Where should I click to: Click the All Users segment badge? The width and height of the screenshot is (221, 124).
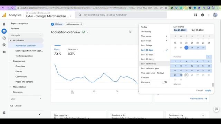pos(57,24)
